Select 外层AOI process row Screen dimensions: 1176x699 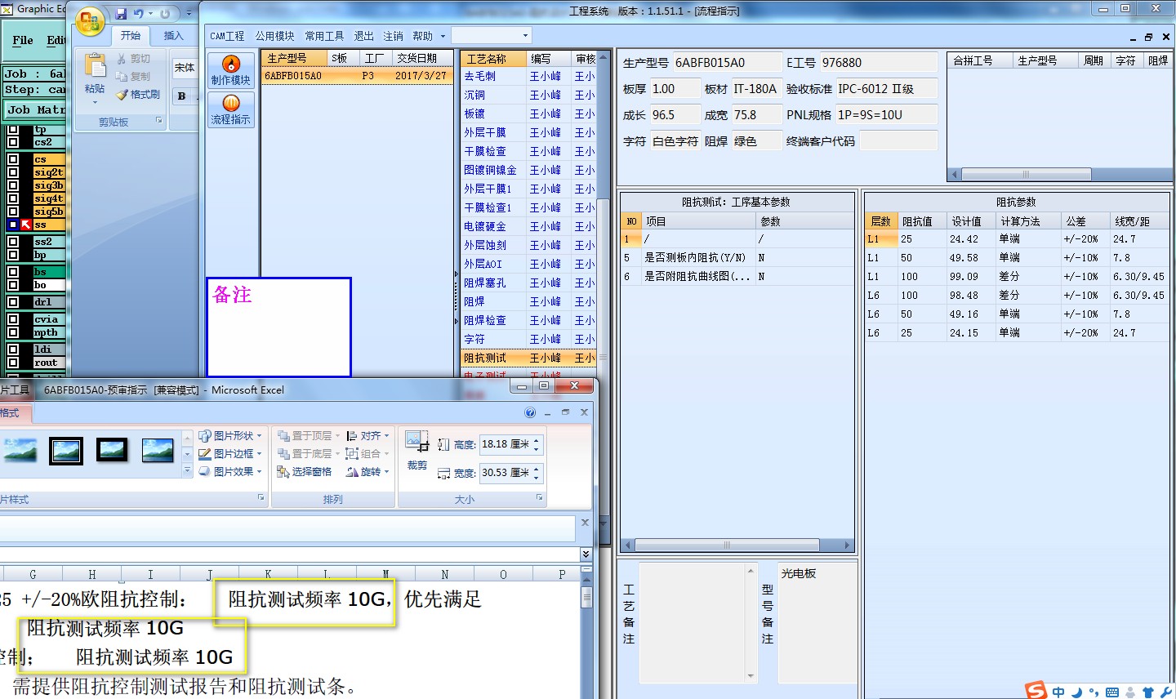click(528, 264)
